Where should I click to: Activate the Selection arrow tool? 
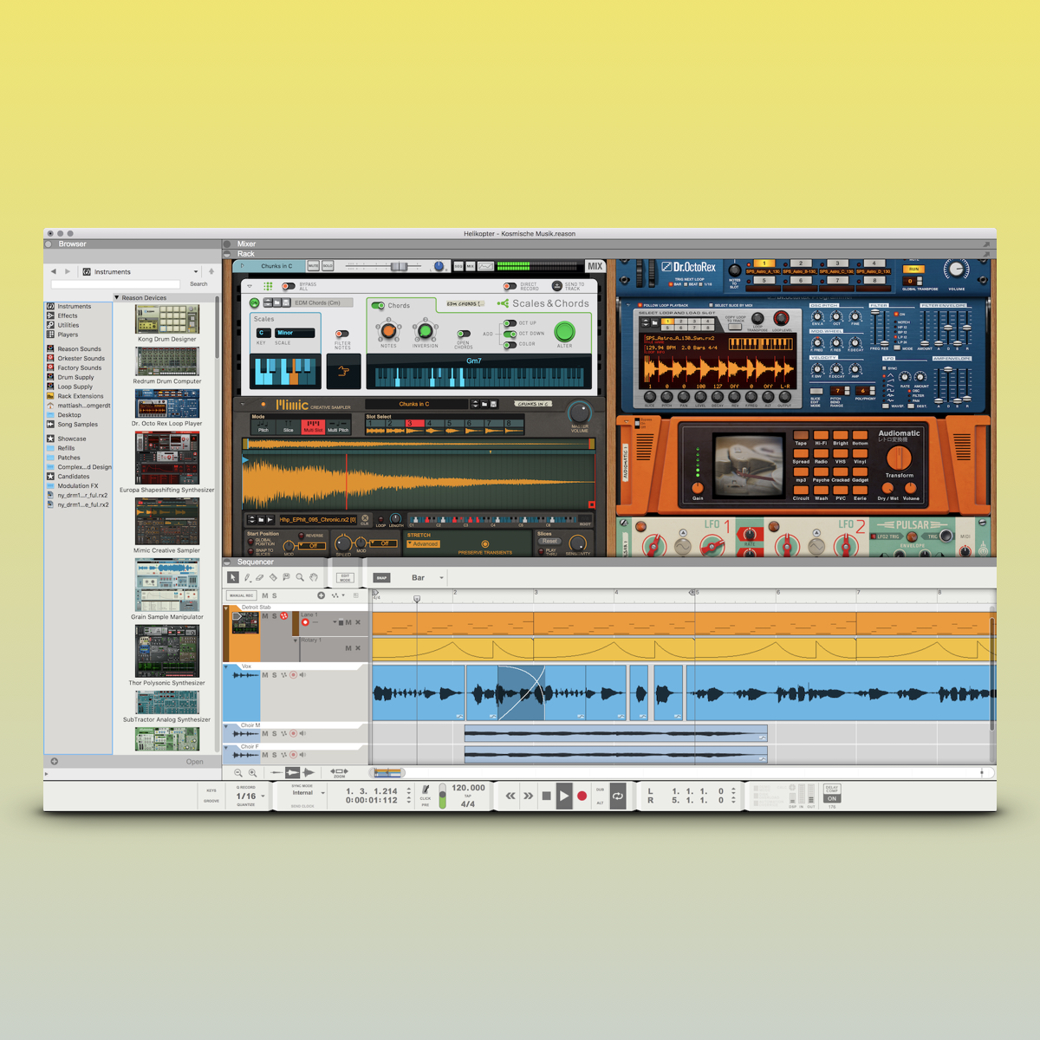(232, 577)
